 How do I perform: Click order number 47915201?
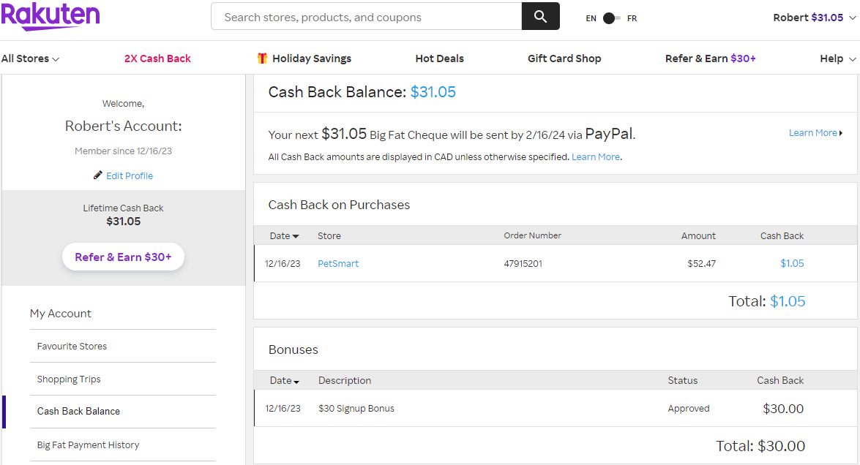click(x=523, y=263)
